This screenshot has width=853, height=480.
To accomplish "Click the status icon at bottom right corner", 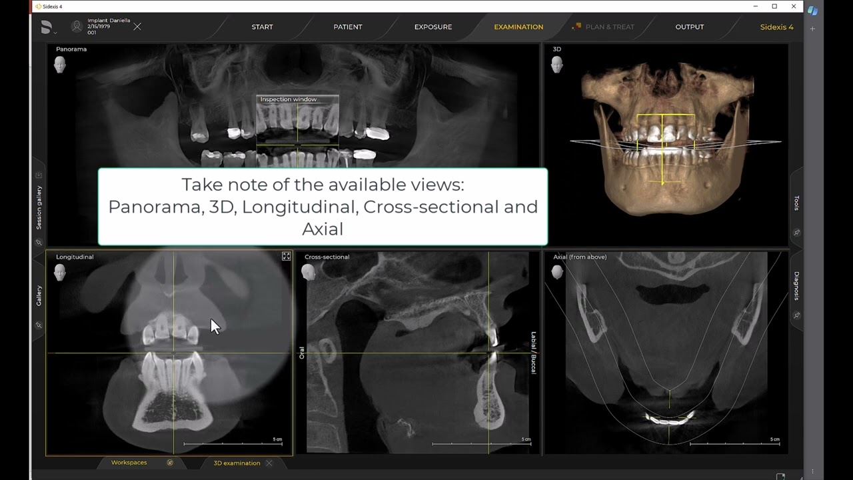I will [780, 476].
